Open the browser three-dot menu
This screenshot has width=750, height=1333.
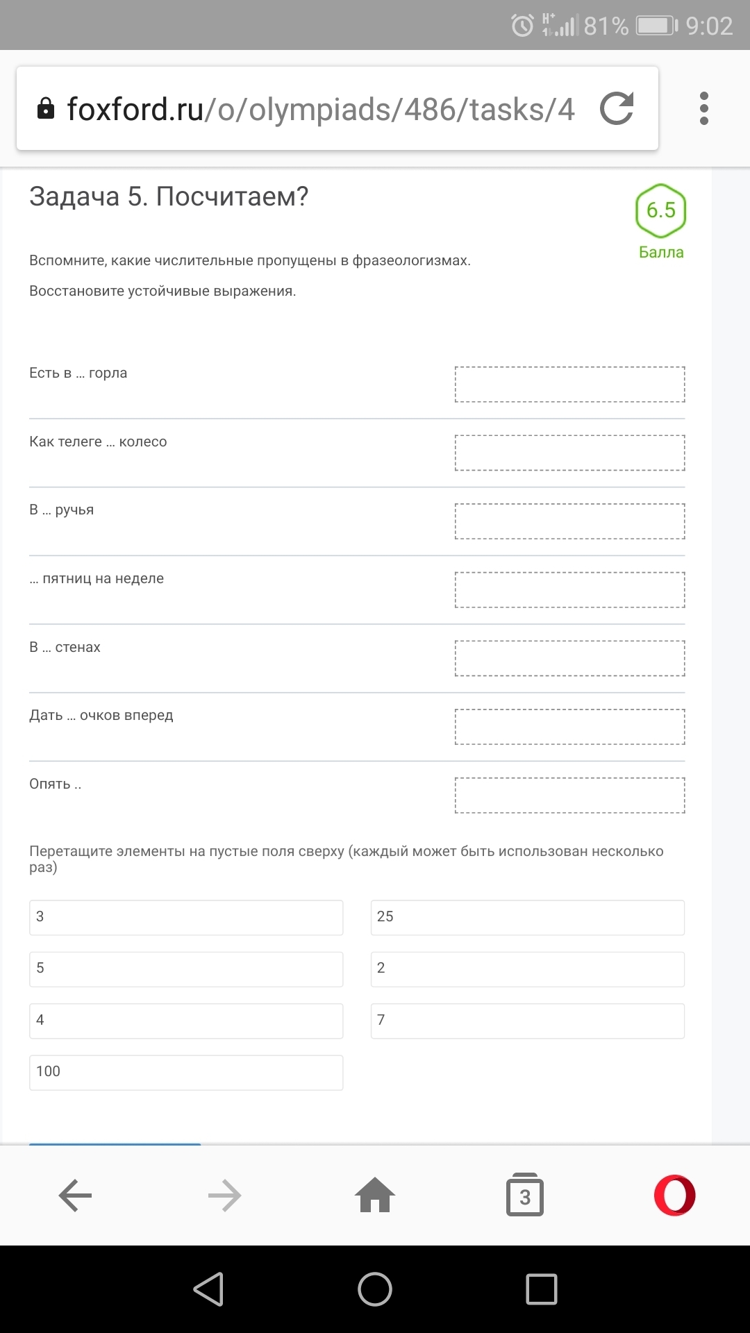[703, 109]
